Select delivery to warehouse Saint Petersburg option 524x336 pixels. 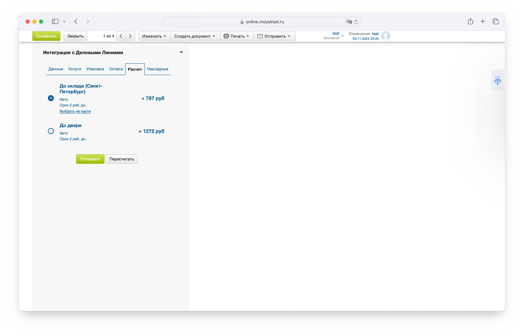tap(51, 98)
